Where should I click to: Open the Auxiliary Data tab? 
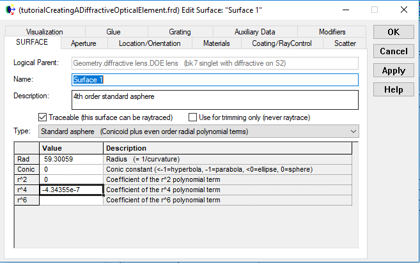[254, 32]
